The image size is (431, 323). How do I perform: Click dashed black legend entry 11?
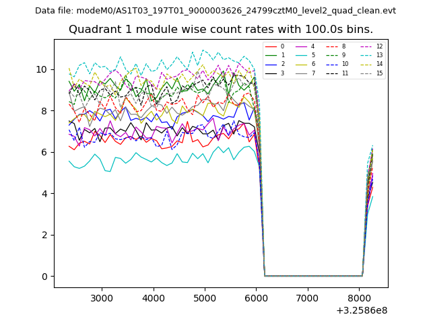pos(337,73)
